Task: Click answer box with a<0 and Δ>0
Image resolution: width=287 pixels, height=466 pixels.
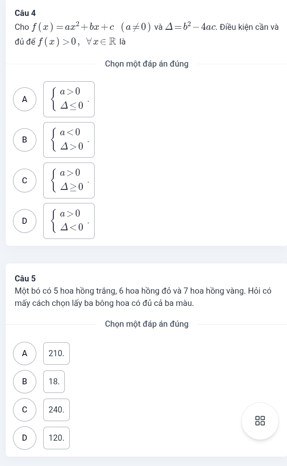Action: click(69, 140)
